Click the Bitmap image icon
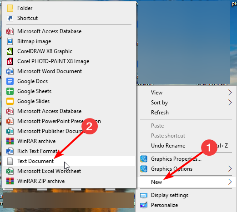The height and width of the screenshot is (212, 237). [10, 41]
